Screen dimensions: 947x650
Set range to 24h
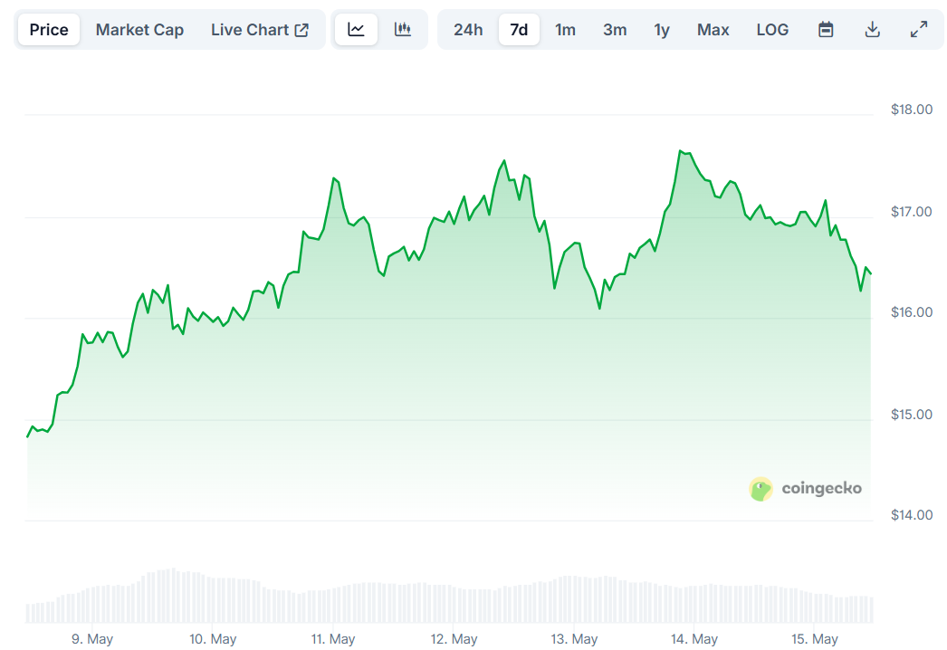click(x=468, y=30)
